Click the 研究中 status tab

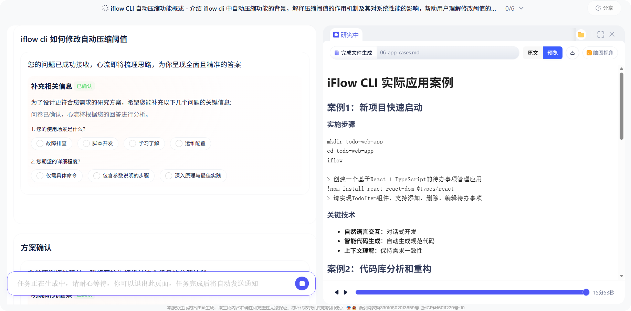pyautogui.click(x=346, y=35)
